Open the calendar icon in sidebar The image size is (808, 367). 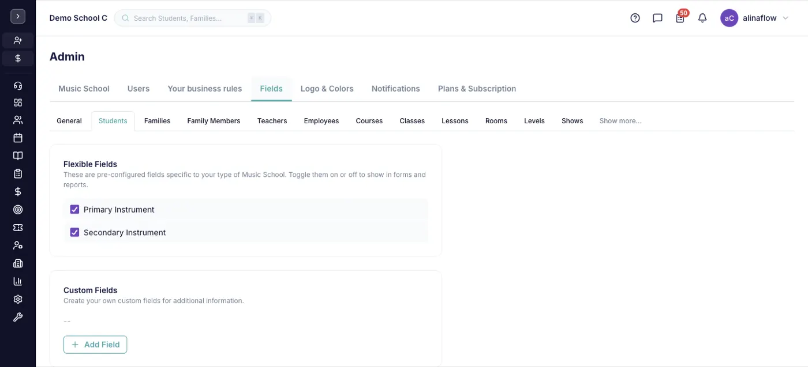click(18, 138)
